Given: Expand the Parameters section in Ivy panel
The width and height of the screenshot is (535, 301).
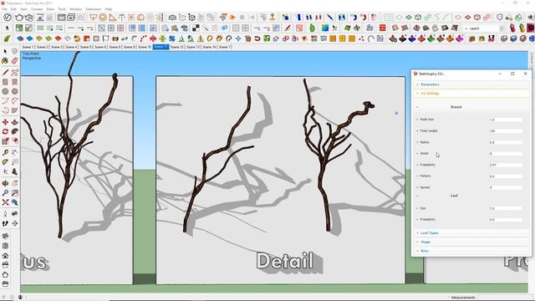Looking at the screenshot, I should (471, 84).
